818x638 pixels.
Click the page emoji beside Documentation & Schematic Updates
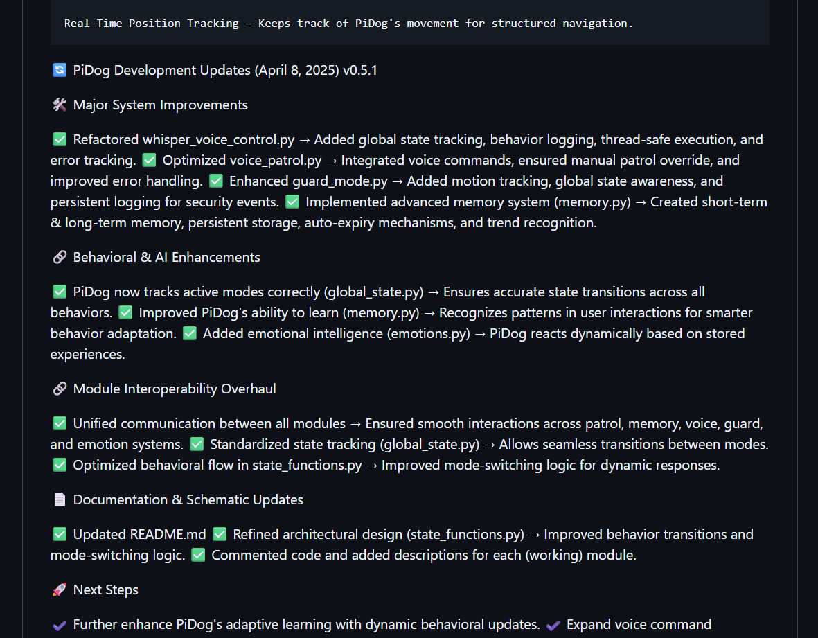pyautogui.click(x=60, y=499)
